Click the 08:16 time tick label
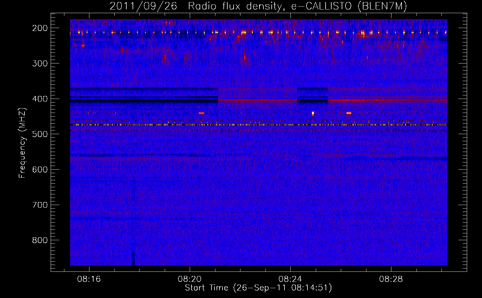Image resolution: width=482 pixels, height=298 pixels. pos(89,279)
